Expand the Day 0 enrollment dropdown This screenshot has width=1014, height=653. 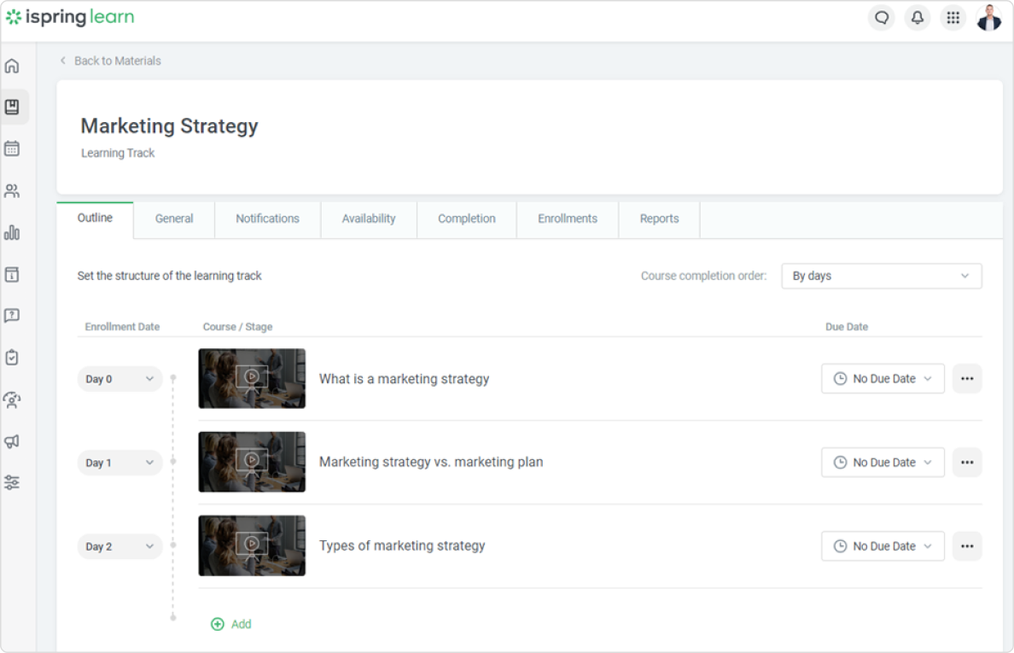point(119,379)
